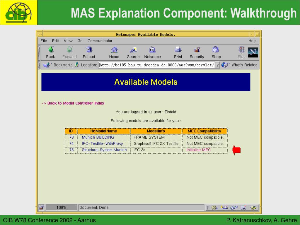The image size is (300, 225).
Task: Collapse the location toolbar handle
Action: click(x=39, y=65)
